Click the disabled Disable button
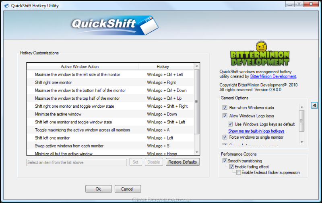The width and height of the screenshot is (322, 203). click(154, 162)
